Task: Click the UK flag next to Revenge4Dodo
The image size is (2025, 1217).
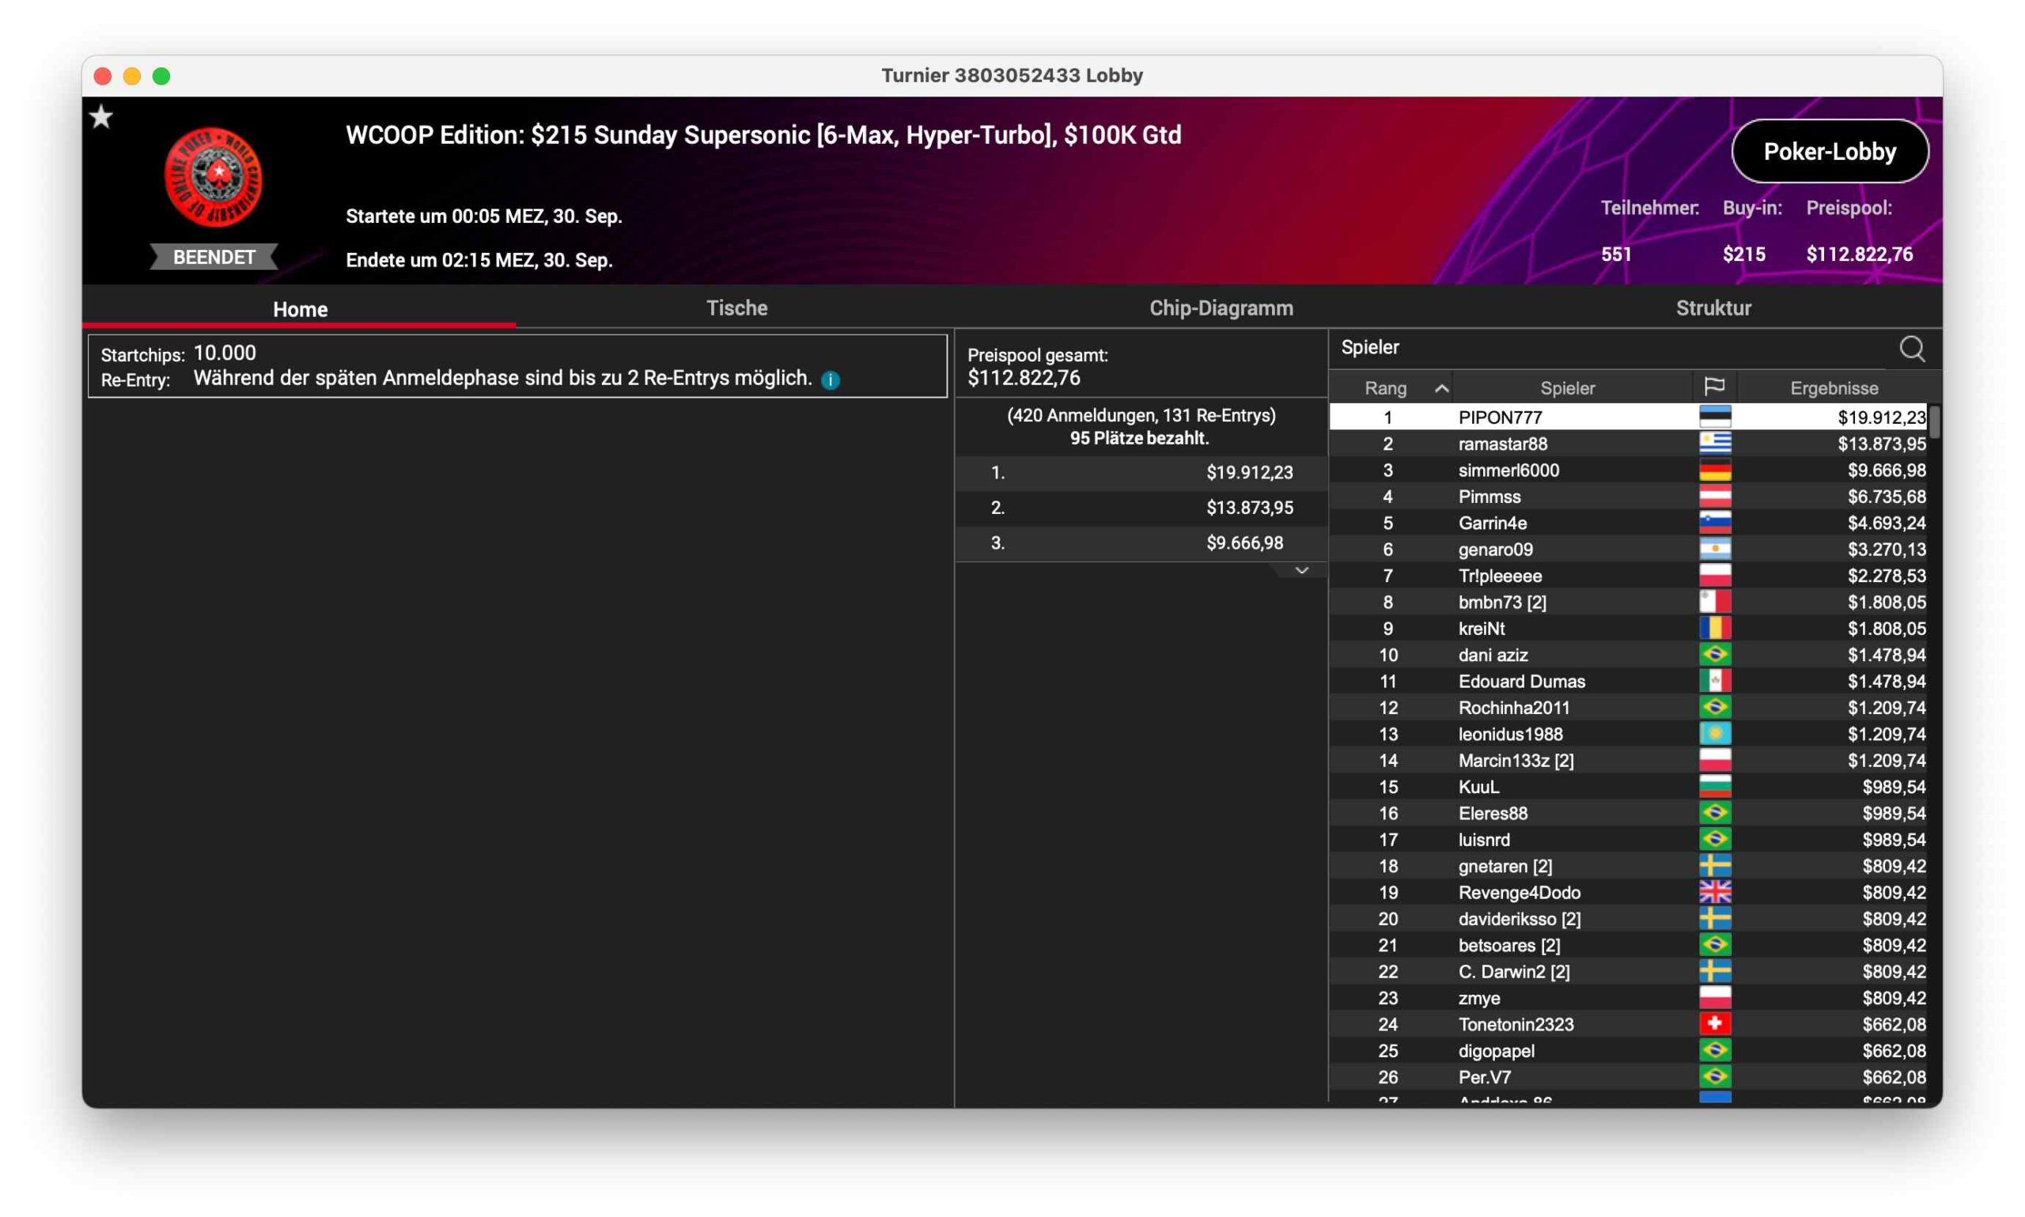Action: coord(1714,892)
